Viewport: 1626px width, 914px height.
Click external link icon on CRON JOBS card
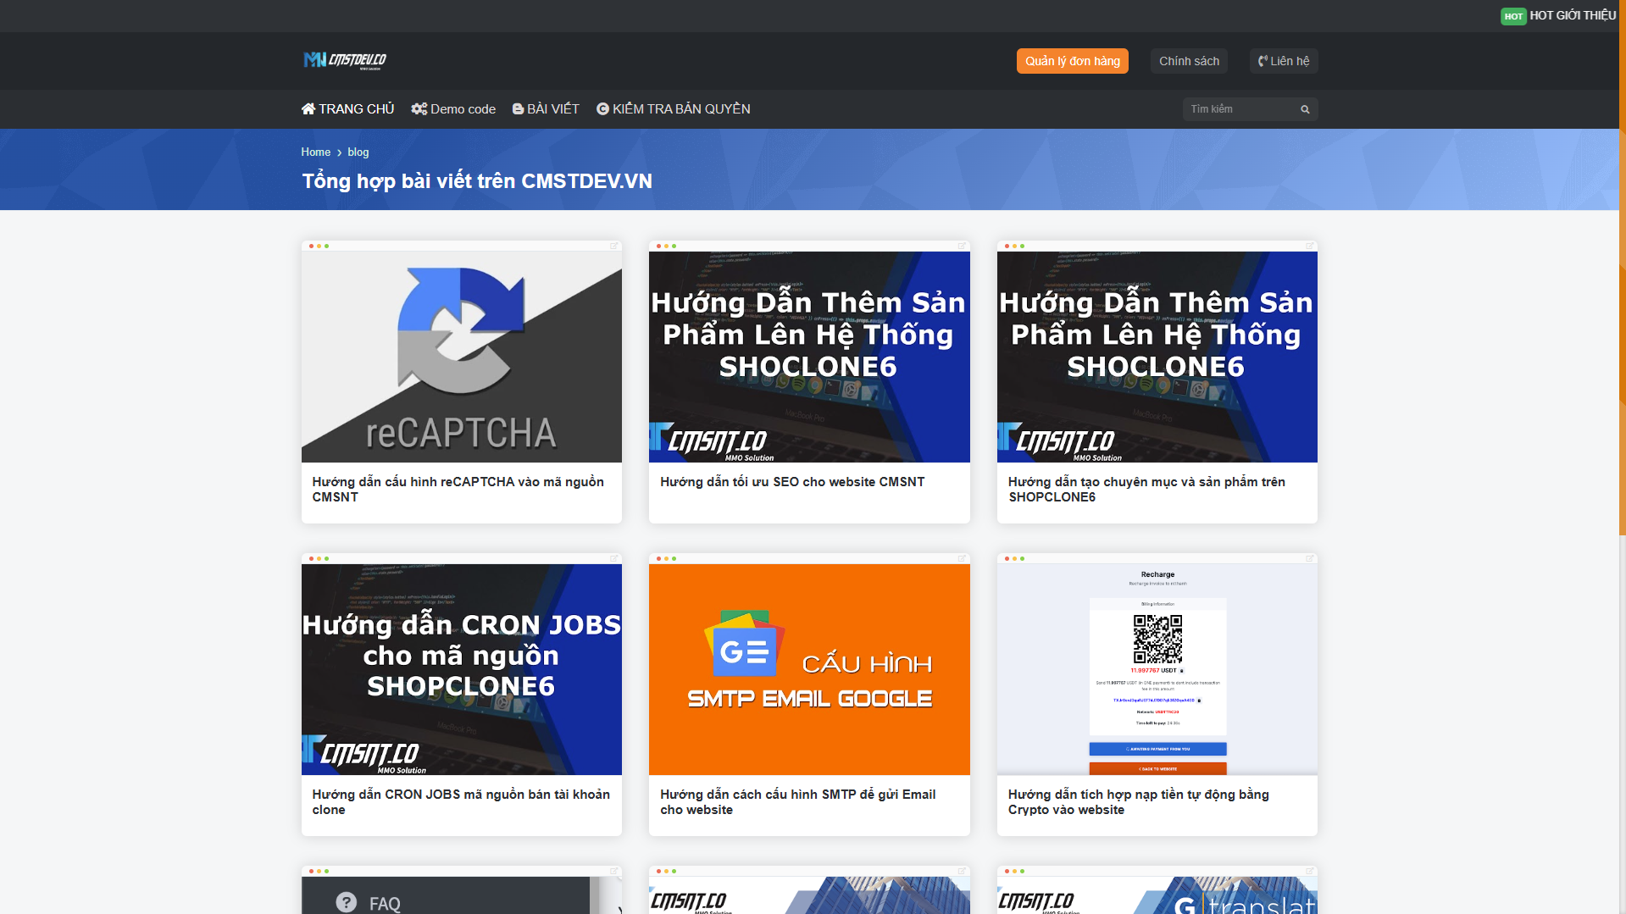point(614,559)
